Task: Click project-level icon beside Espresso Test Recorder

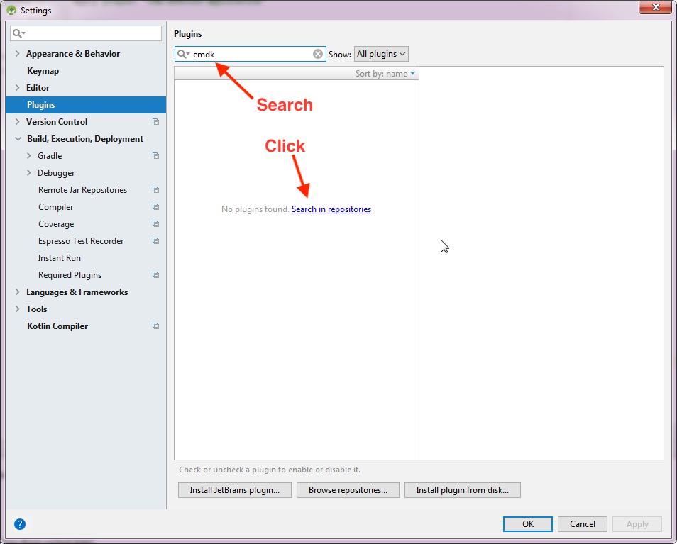Action: (156, 240)
